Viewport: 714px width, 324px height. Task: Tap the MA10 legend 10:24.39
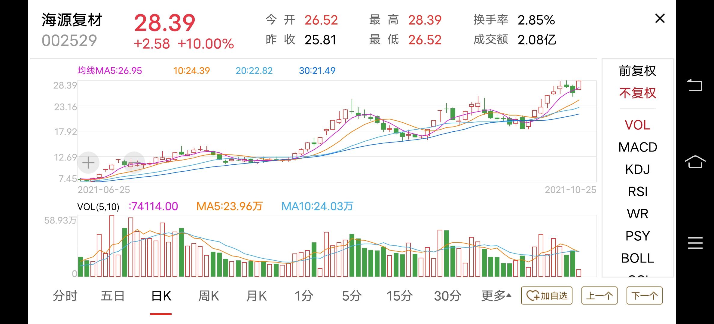click(191, 71)
